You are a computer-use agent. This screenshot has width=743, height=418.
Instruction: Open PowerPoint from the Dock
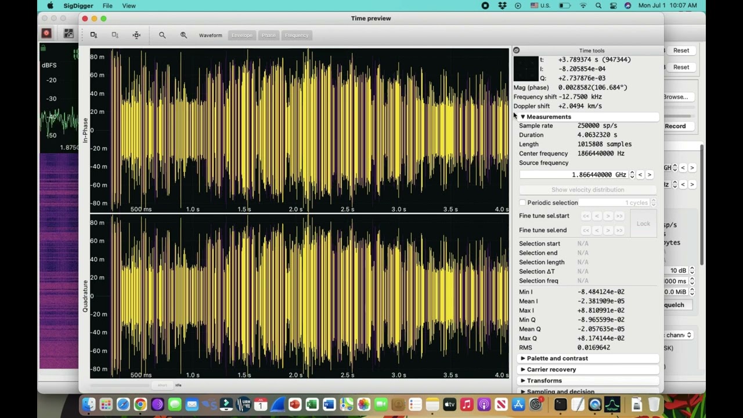point(295,404)
